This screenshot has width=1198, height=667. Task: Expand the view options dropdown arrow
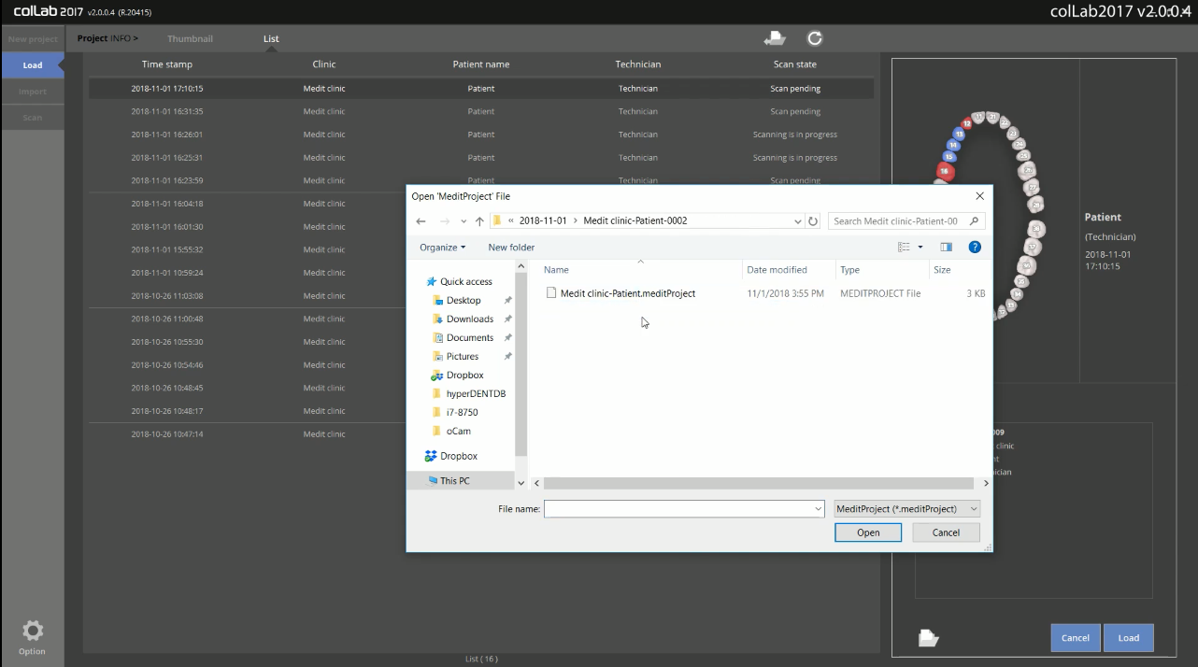(920, 248)
